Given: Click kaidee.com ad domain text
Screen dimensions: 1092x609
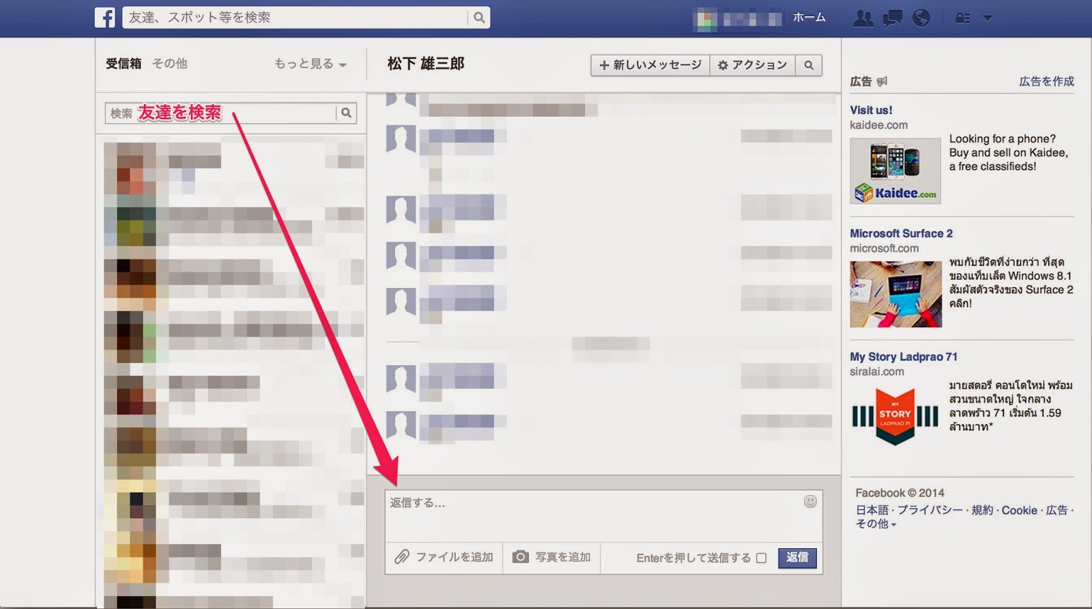Looking at the screenshot, I should coord(878,125).
